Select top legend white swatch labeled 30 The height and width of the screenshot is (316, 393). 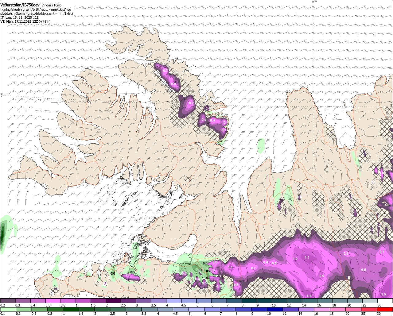point(385,301)
